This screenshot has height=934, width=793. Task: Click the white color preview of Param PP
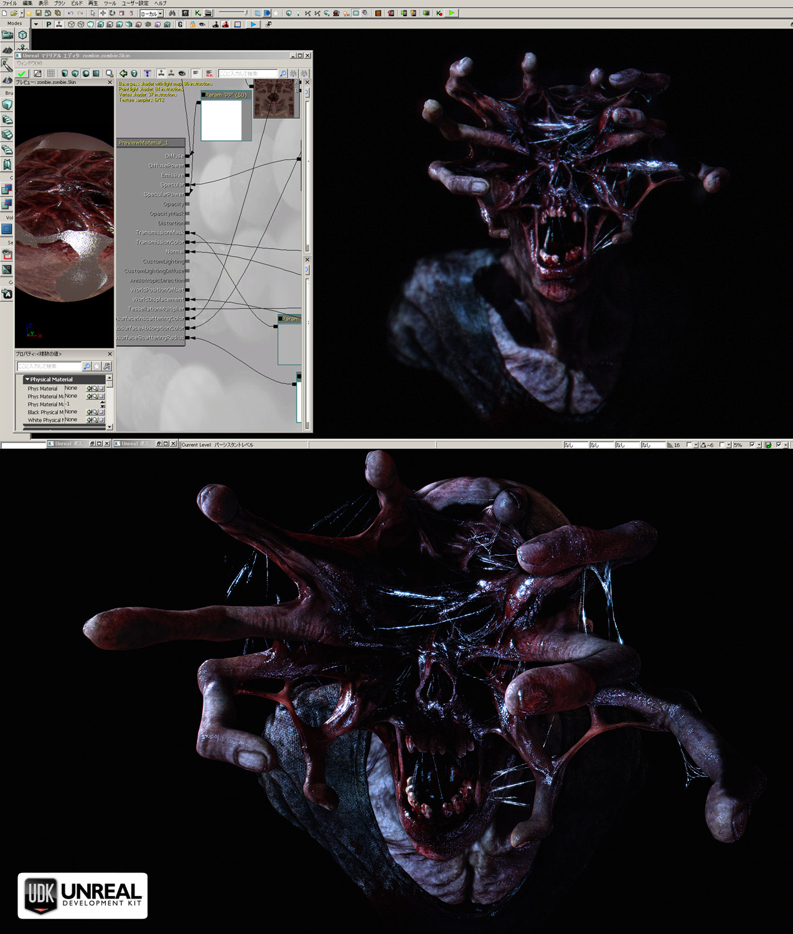222,119
